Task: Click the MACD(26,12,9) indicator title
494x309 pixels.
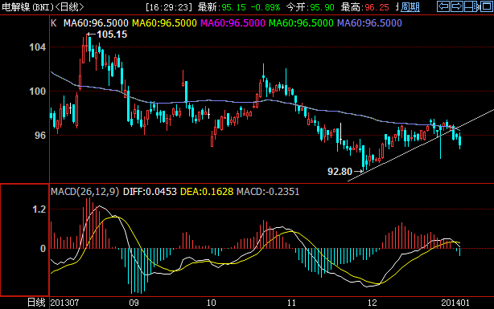Action: [85, 192]
